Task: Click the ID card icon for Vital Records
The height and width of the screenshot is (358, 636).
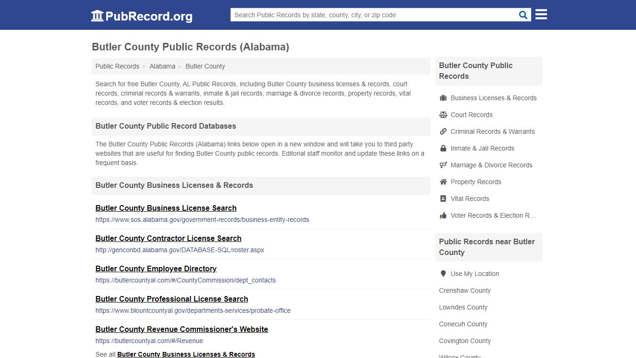Action: point(443,199)
